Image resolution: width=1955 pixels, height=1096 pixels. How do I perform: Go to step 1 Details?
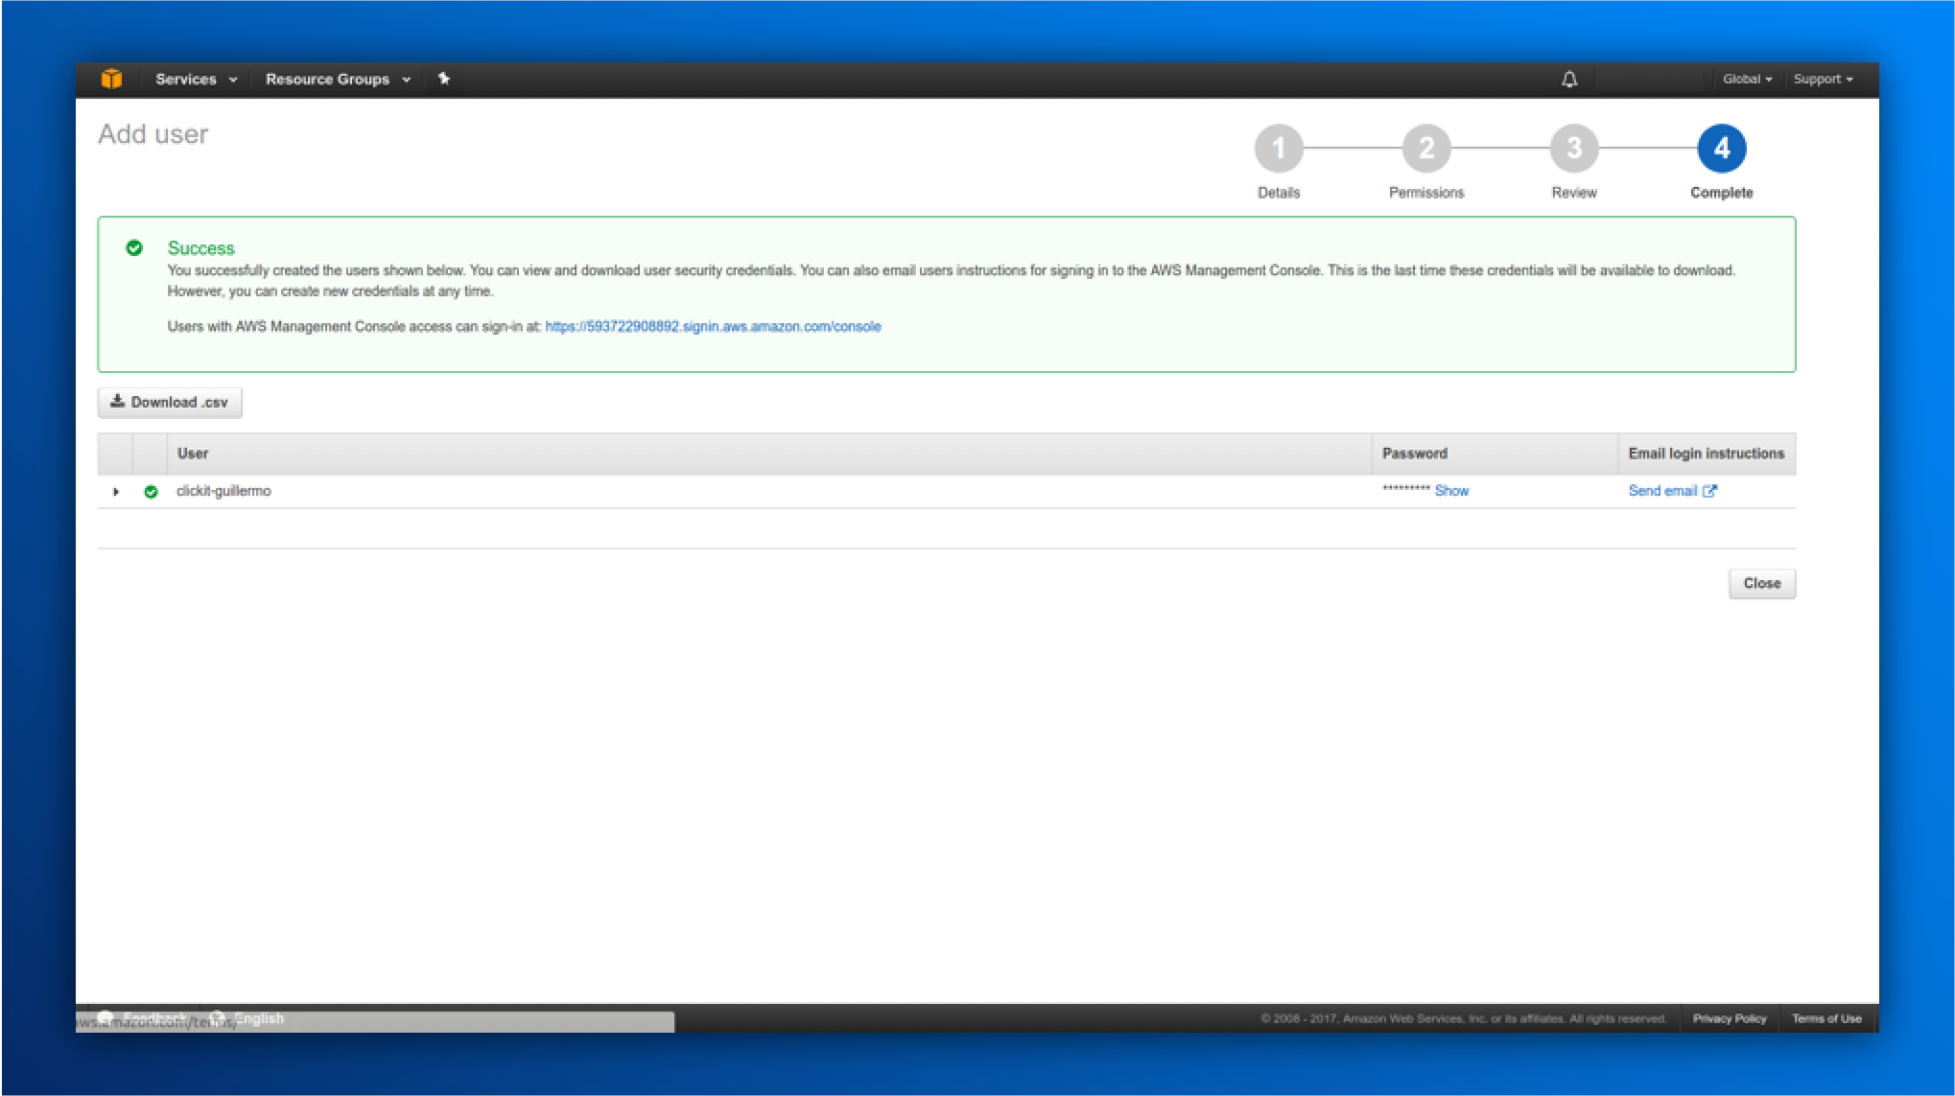click(x=1279, y=149)
